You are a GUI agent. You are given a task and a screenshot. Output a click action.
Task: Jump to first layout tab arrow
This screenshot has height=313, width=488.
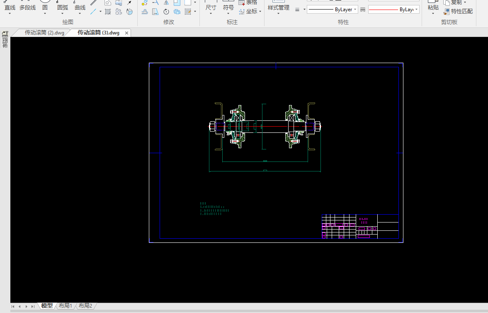click(13, 306)
